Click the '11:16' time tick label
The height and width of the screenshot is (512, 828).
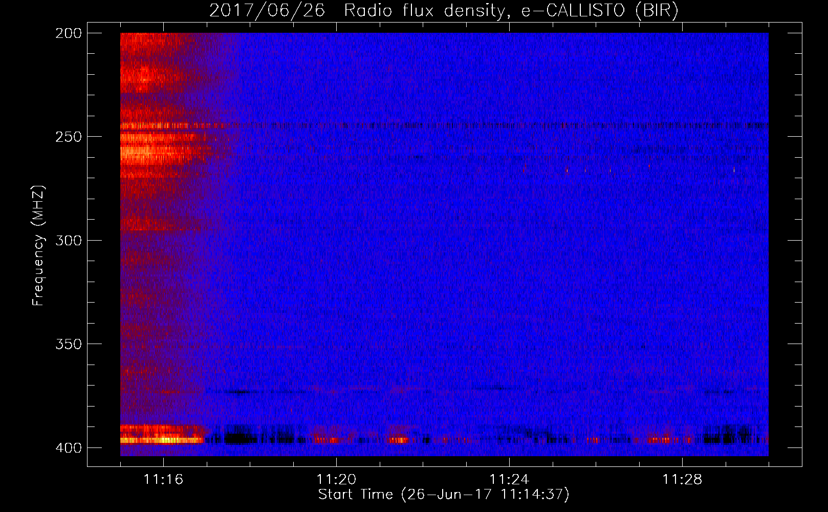tap(163, 479)
